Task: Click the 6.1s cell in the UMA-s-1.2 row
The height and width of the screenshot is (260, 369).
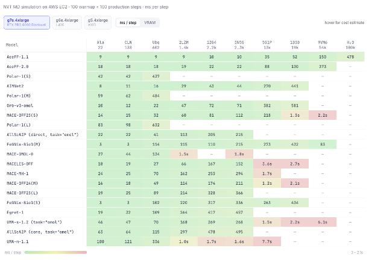Action: [x=323, y=222]
